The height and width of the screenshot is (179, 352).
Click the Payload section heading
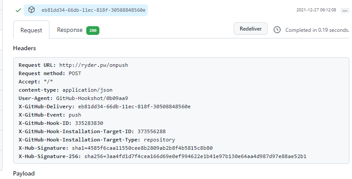[x=24, y=173]
